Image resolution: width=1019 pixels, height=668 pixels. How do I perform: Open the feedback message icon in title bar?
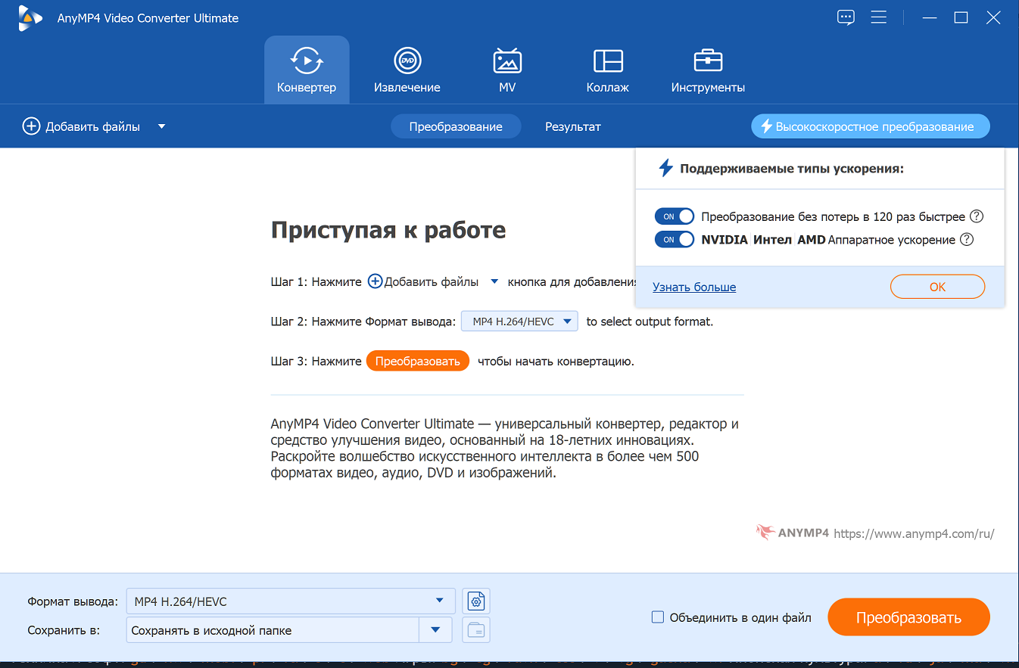pyautogui.click(x=846, y=17)
